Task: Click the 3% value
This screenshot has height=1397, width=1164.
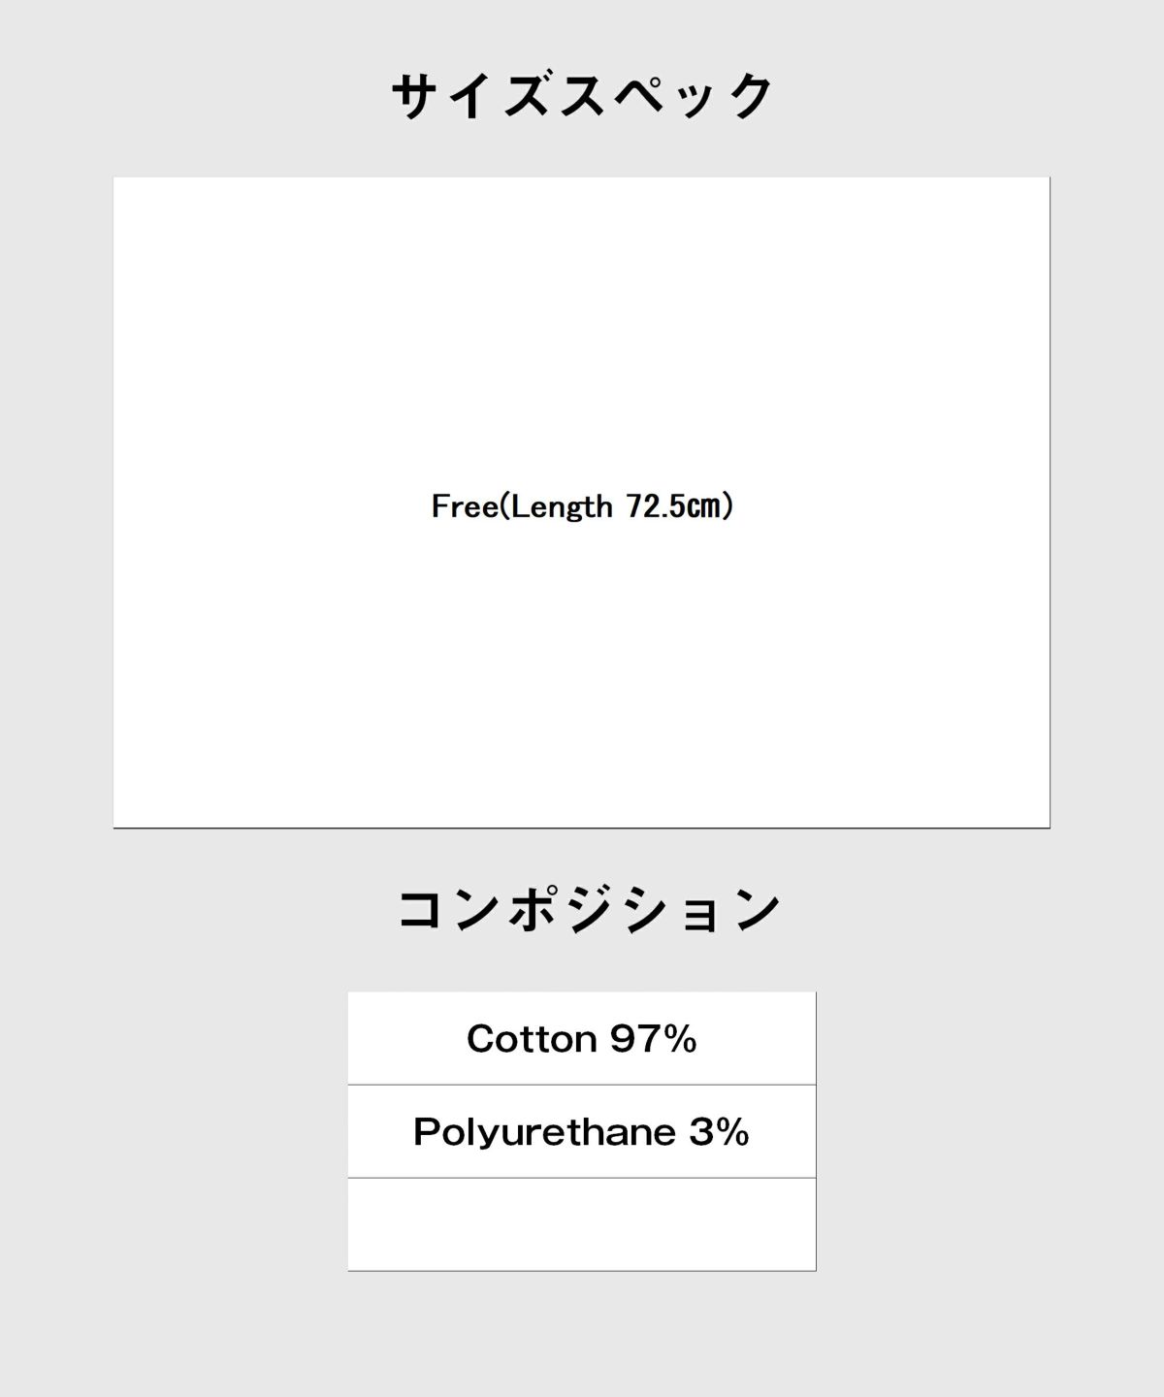Action: point(720,1132)
